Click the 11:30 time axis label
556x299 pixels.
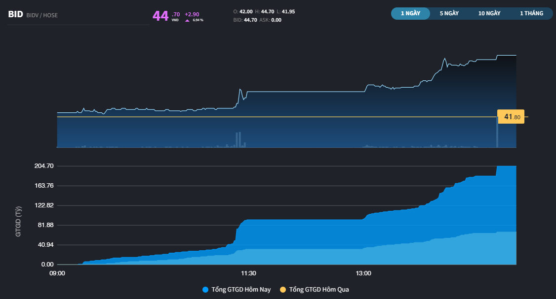(x=248, y=273)
